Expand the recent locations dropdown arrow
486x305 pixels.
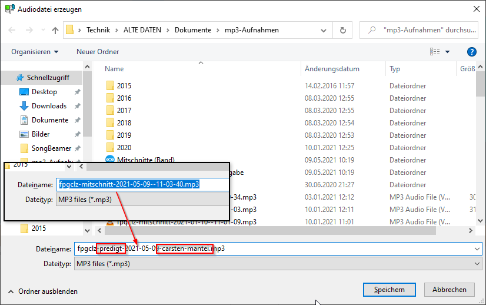click(x=42, y=30)
